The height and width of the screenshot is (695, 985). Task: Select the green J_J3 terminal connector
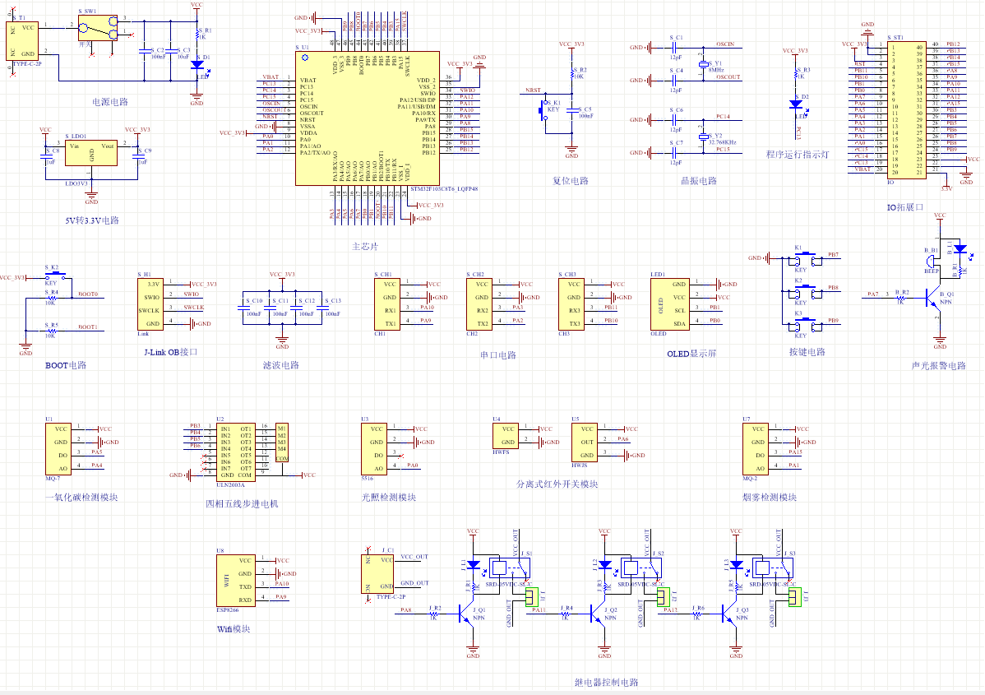[795, 597]
